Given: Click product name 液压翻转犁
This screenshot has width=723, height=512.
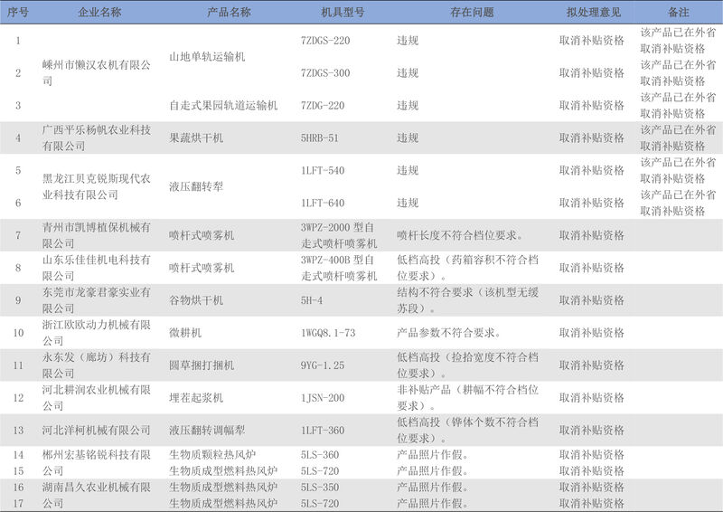Looking at the screenshot, I should [196, 186].
